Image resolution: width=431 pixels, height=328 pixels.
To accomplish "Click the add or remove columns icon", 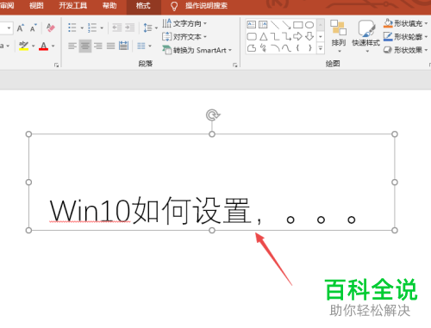I will tap(141, 46).
